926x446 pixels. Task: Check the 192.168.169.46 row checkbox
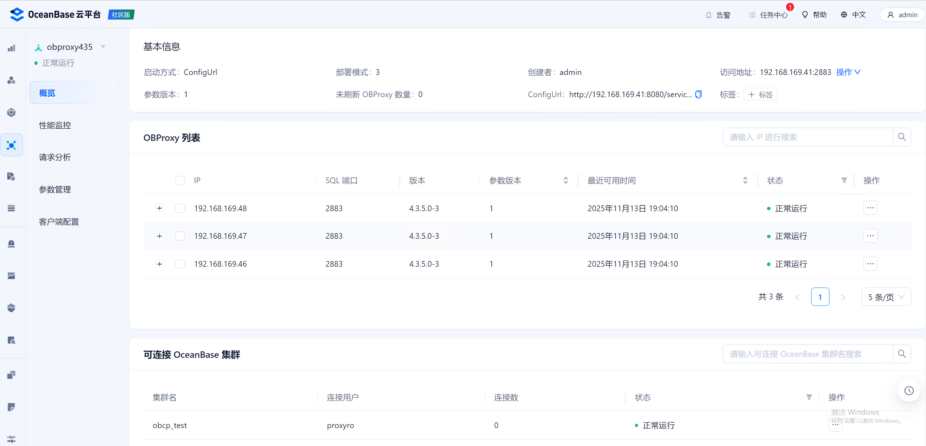click(180, 264)
